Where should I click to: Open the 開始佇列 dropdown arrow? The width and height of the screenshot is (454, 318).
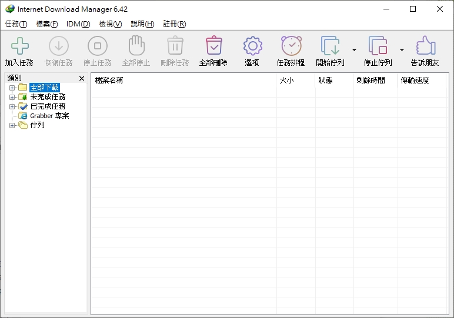(x=354, y=50)
